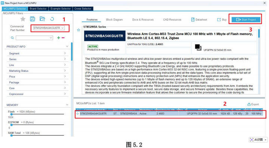Star the STM32WBA54KGU6TR list row
269x148 pixels.
(78, 113)
